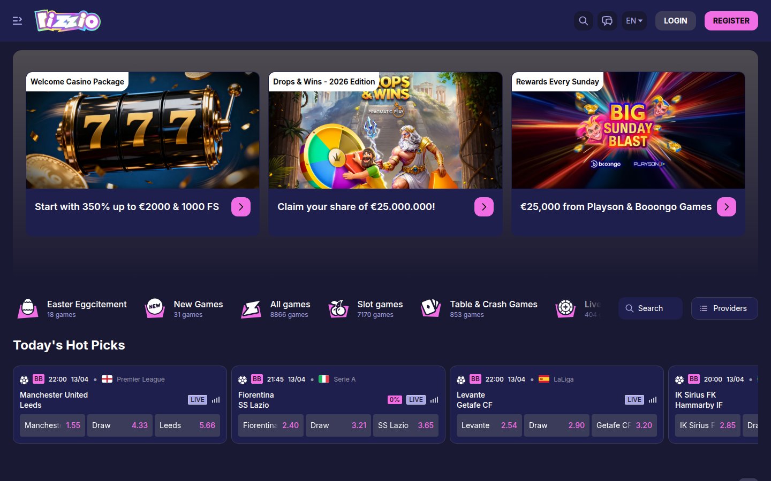Click the LOGIN button

tap(675, 21)
